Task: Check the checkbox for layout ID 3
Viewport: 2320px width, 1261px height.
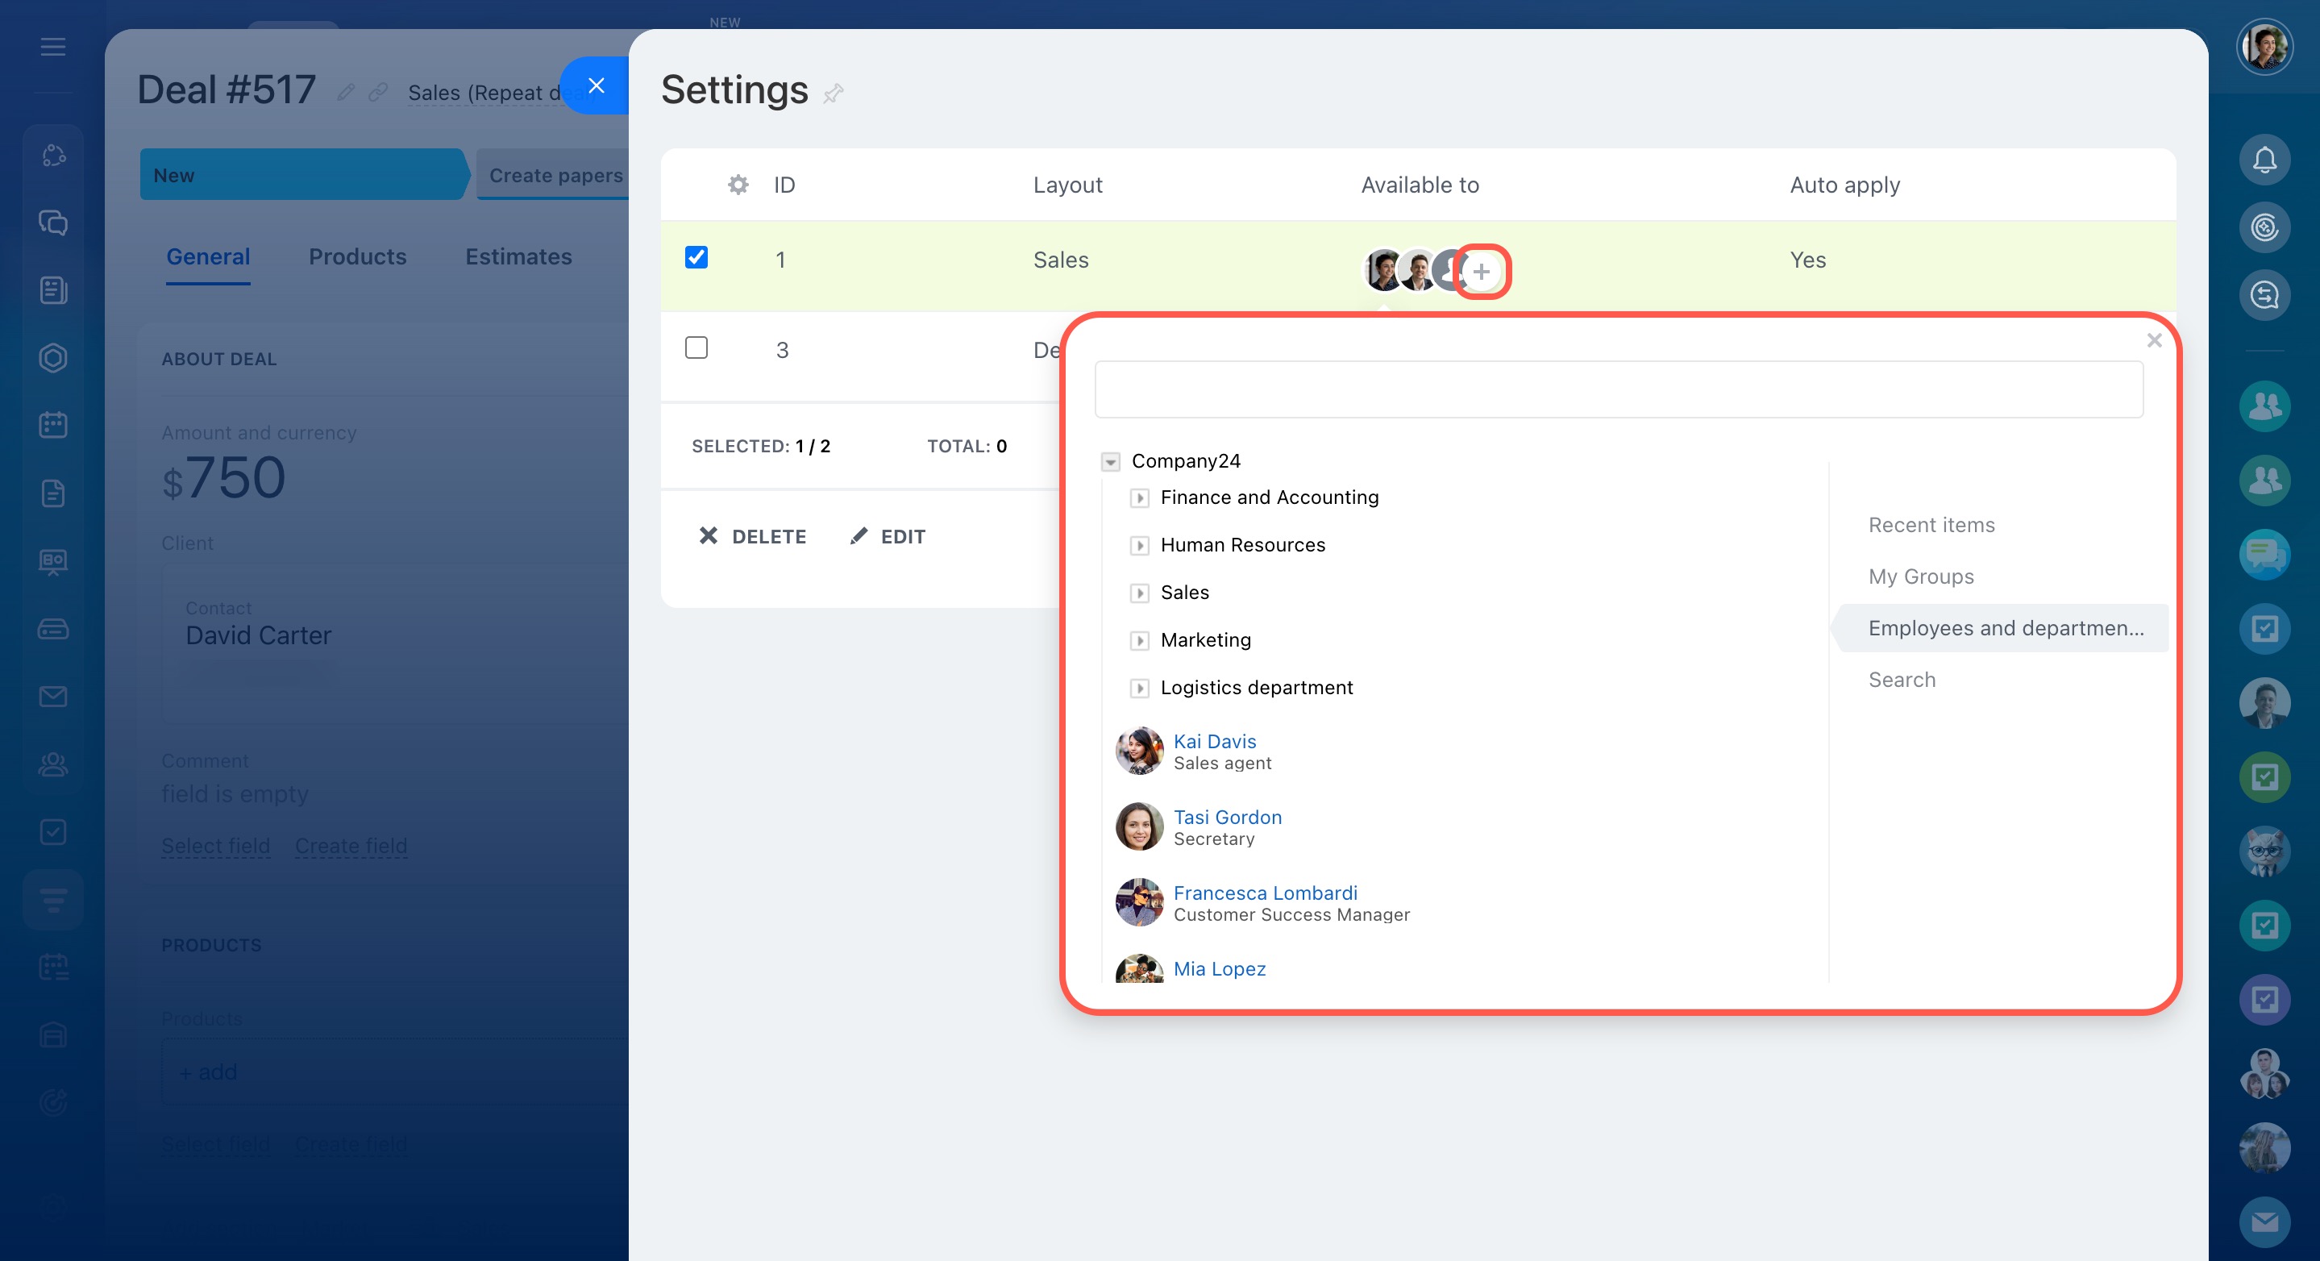Action: tap(696, 348)
